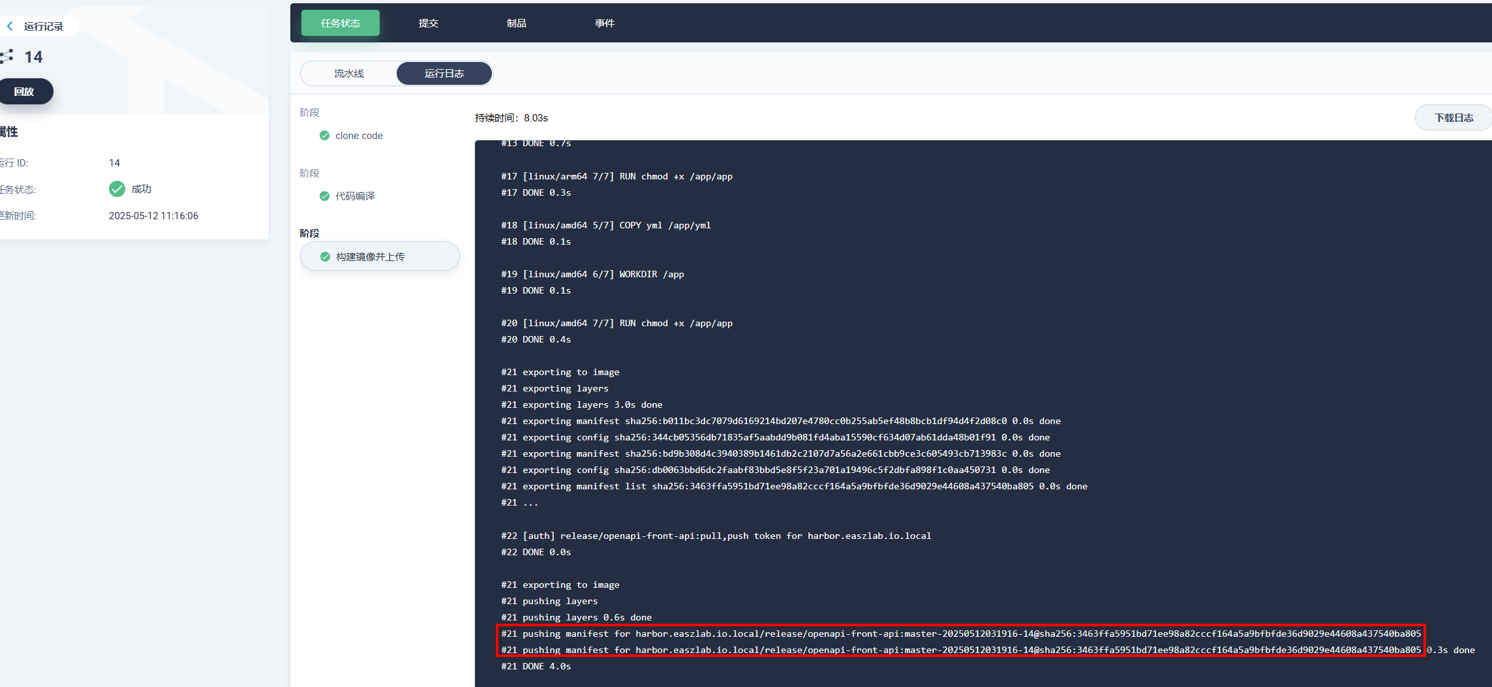Click log line '#17 DONE 0.3s'

tap(536, 192)
